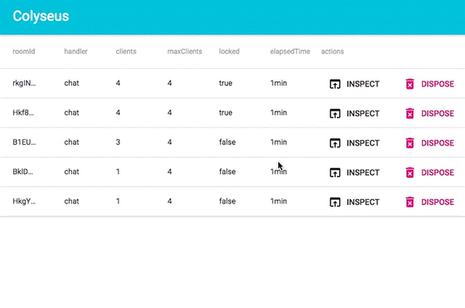Click the roomId column header

(x=24, y=51)
